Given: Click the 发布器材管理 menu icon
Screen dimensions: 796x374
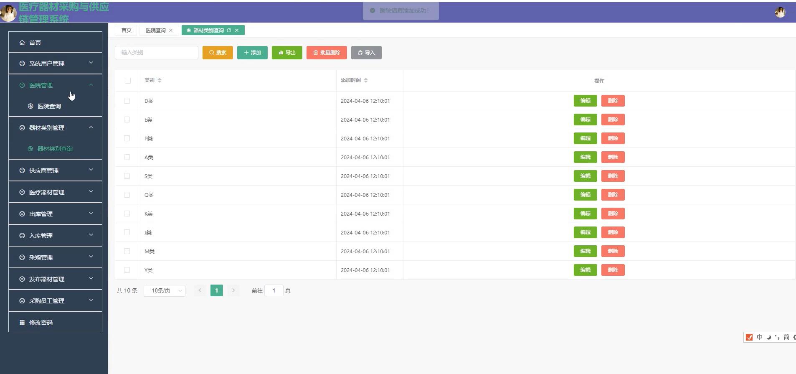Looking at the screenshot, I should tap(22, 279).
